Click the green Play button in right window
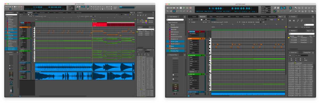 (184, 8)
